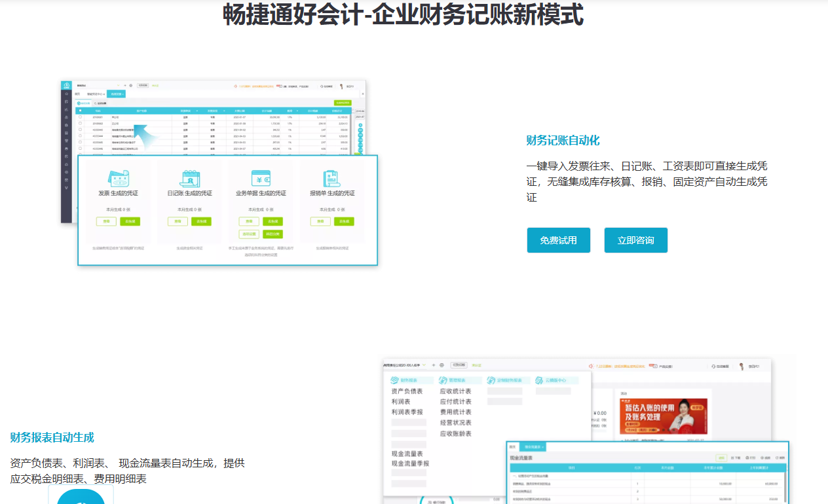Click the 查看 button in the 发票 card
This screenshot has height=504, width=828.
(x=106, y=221)
